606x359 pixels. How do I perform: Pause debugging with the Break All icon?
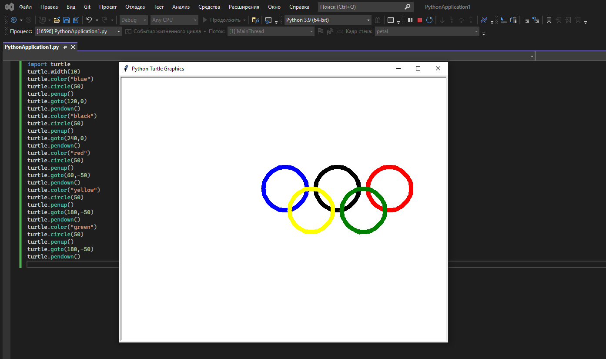[410, 20]
